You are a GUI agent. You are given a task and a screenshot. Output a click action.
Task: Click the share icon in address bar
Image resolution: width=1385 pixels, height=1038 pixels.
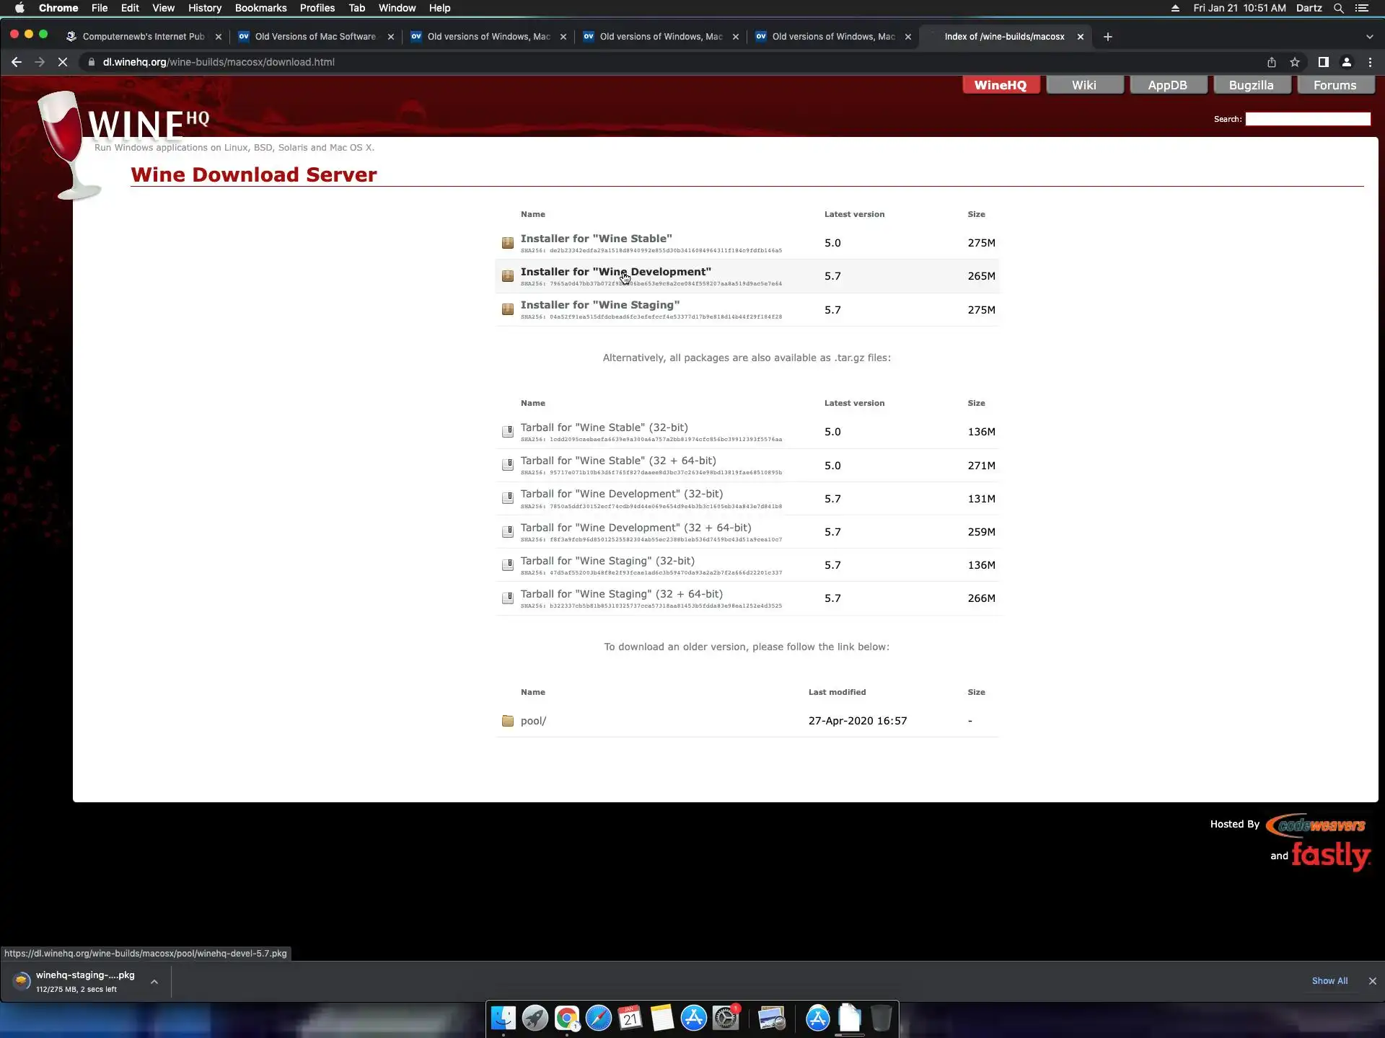click(1272, 62)
